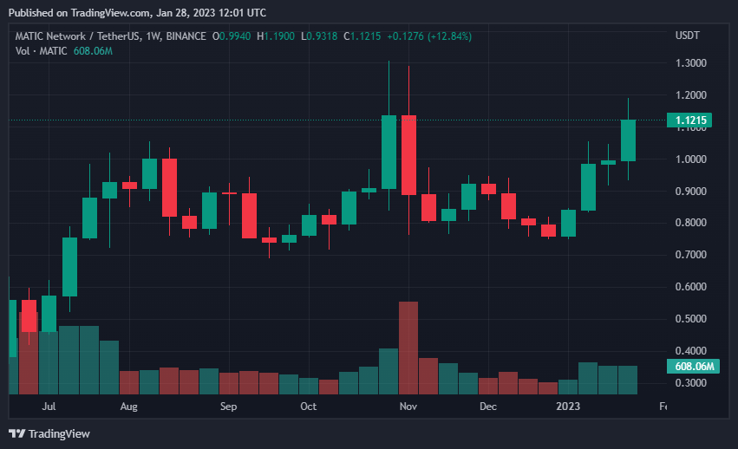This screenshot has width=738, height=449.
Task: Click the Vol · MATIC indicator label
Action: pos(42,51)
